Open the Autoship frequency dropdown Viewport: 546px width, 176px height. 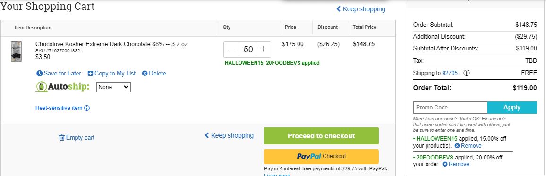[x=113, y=87]
